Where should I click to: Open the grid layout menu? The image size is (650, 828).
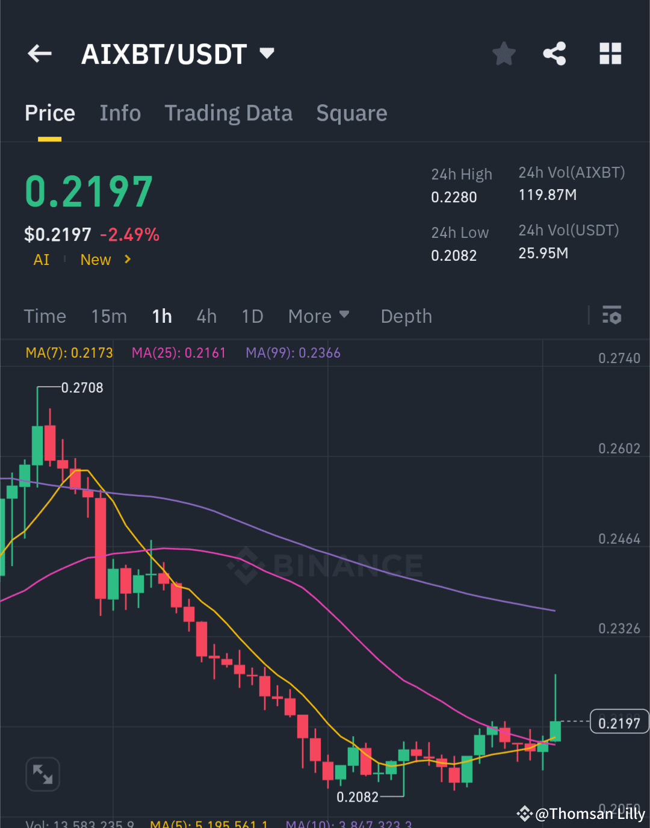(x=610, y=54)
